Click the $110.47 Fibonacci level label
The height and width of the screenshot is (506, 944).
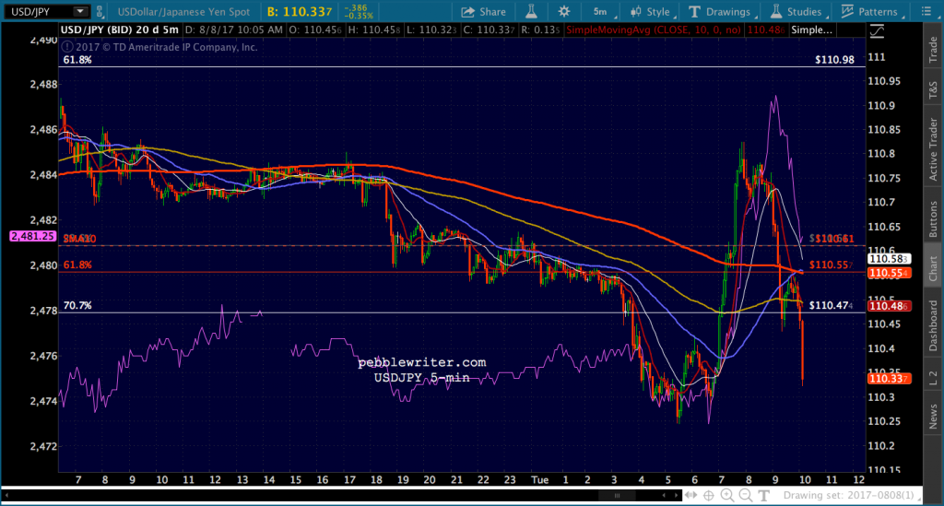(x=831, y=305)
